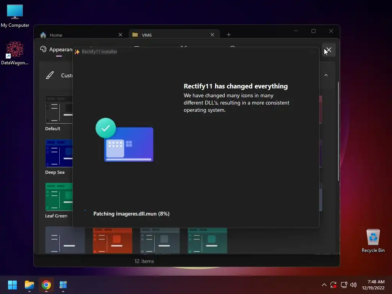Screen dimensions: 392x294
Task: Select the Default theme thumbnail
Action: (59, 109)
